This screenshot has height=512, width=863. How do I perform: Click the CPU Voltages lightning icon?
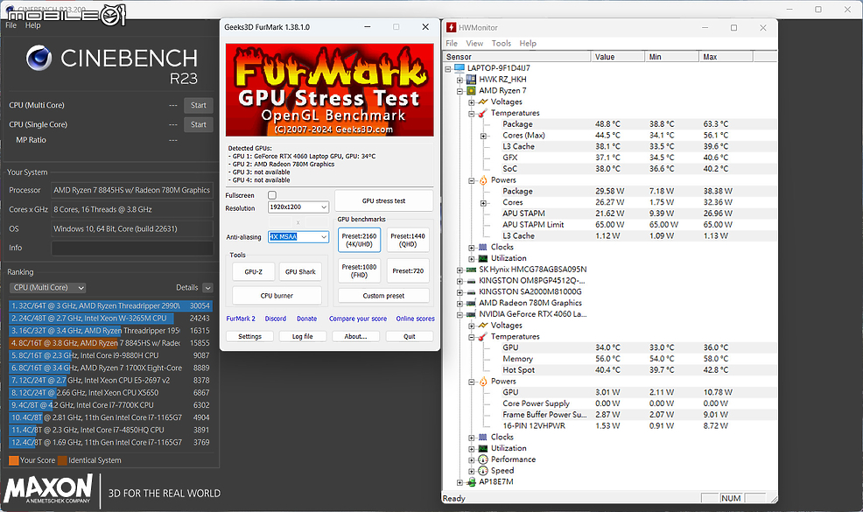[x=483, y=102]
